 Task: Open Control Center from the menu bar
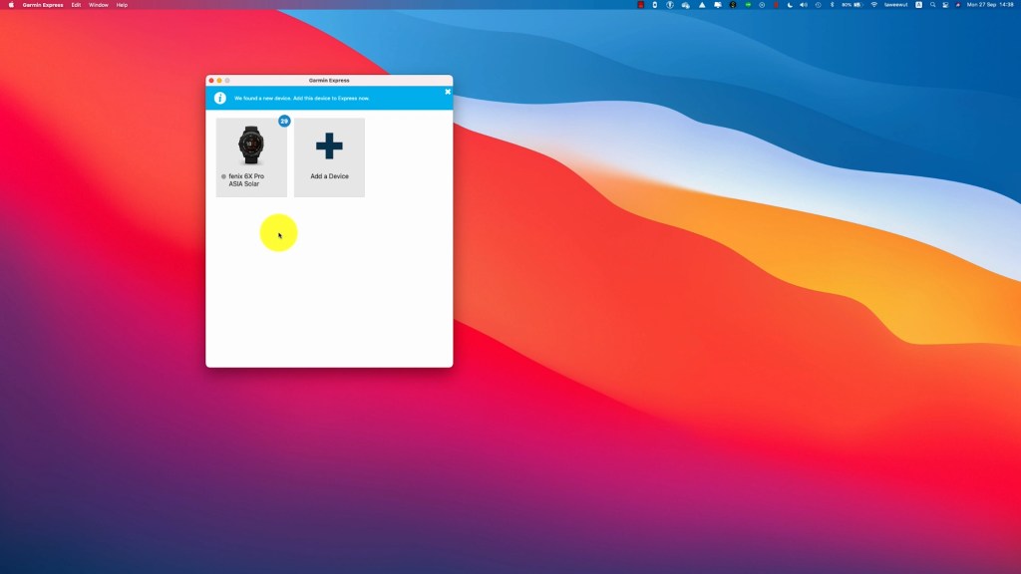945,5
